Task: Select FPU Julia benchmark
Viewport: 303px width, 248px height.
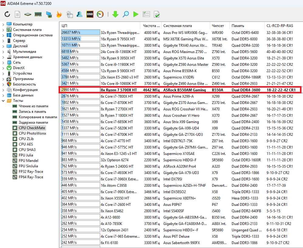Action: tap(26, 155)
